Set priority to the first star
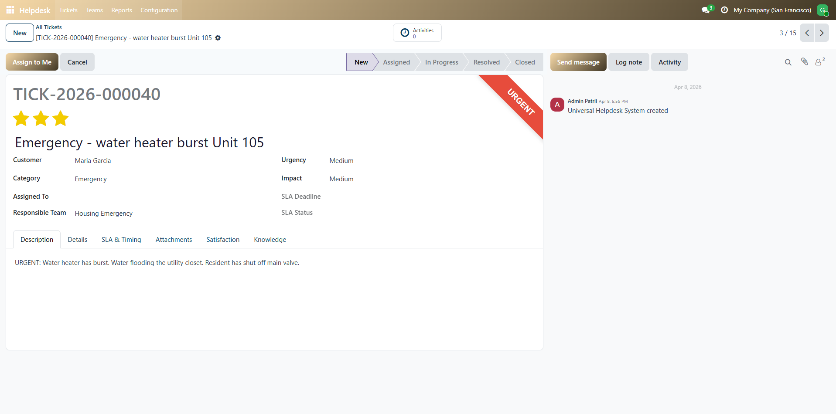 pos(21,119)
